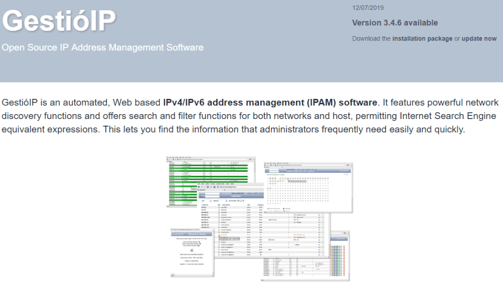Click the date 12/07/2019
This screenshot has height=285, width=503.
coord(368,8)
